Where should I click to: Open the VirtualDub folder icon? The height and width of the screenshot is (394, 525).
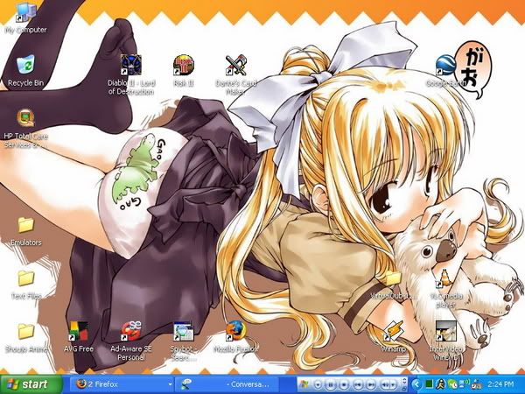coord(394,285)
